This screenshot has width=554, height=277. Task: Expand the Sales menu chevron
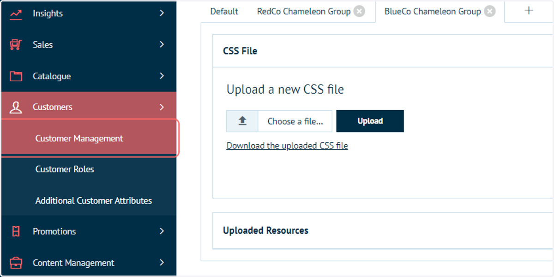click(x=162, y=45)
